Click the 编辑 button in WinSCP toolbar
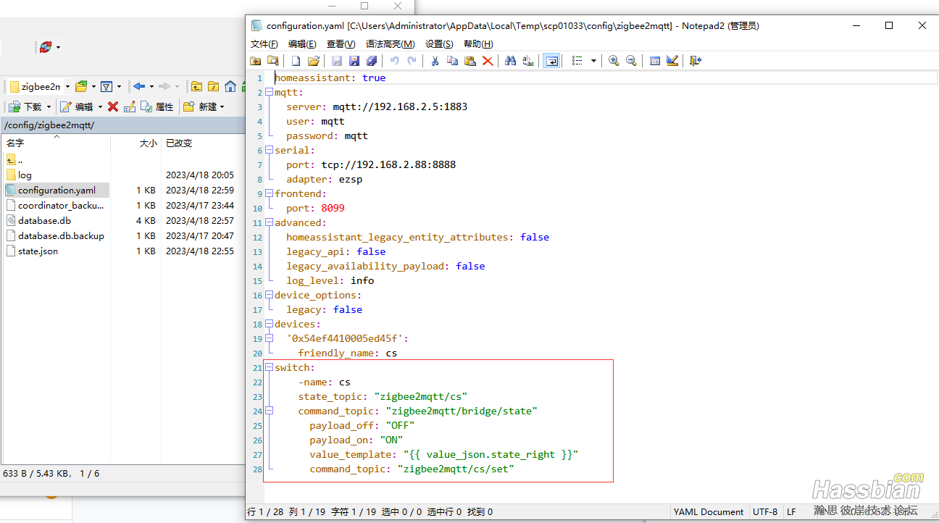This screenshot has height=523, width=939. pyautogui.click(x=78, y=106)
